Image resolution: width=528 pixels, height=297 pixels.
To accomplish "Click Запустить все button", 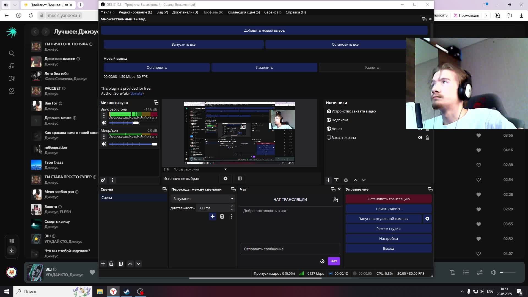I will tap(183, 44).
